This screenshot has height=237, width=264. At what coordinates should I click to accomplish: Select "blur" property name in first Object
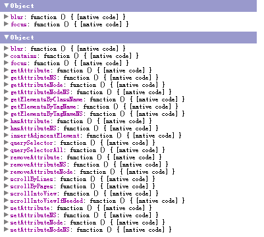click(x=16, y=17)
